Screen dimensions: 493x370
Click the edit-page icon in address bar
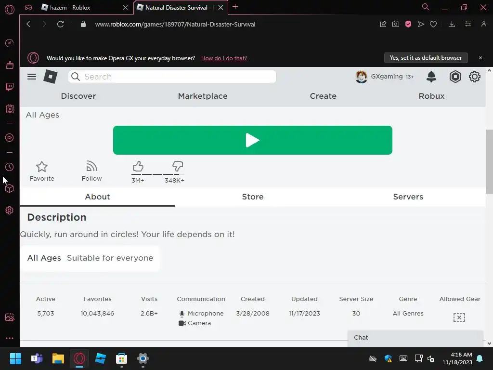pyautogui.click(x=383, y=24)
